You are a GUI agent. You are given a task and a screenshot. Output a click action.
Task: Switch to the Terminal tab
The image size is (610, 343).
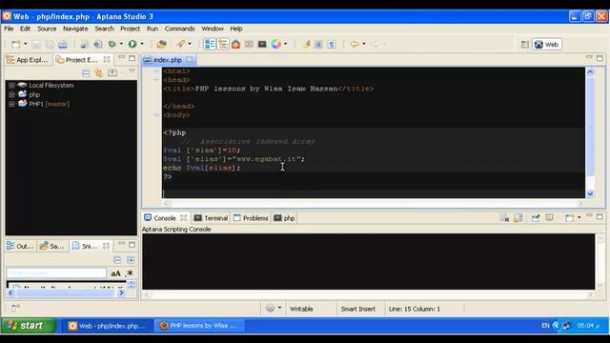tap(212, 218)
